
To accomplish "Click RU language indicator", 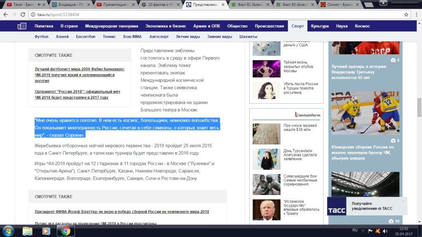I will 355,230.
